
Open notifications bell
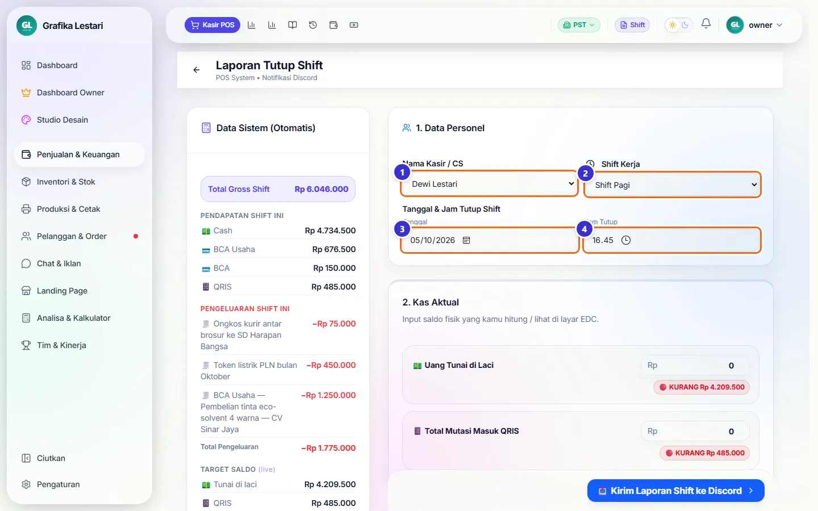pos(706,24)
